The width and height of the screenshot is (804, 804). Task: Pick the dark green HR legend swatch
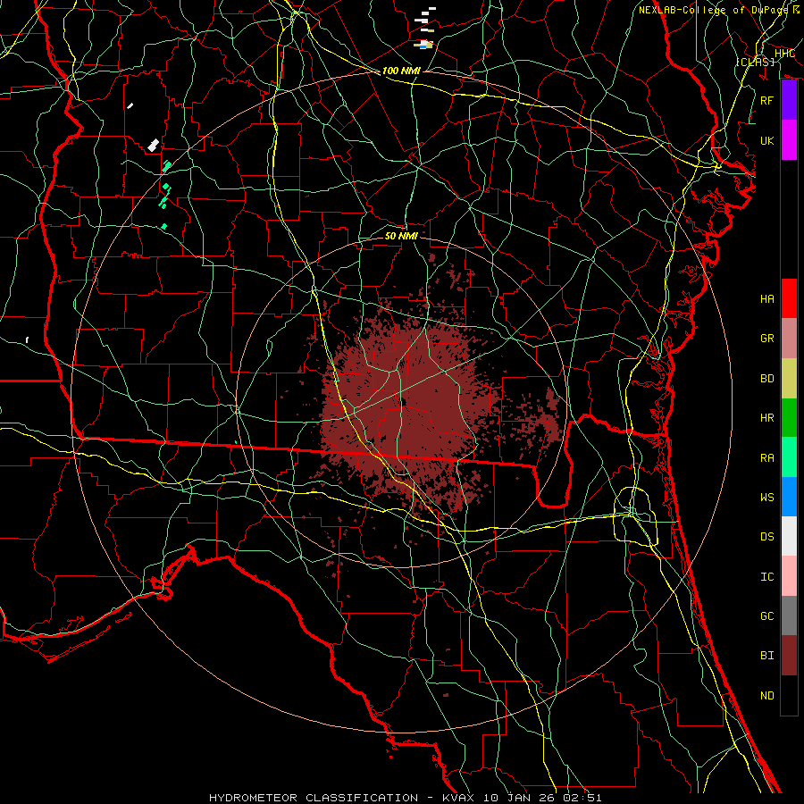coord(789,417)
